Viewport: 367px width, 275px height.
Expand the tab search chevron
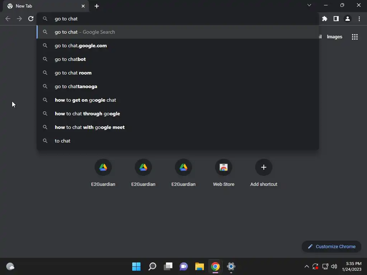click(309, 5)
